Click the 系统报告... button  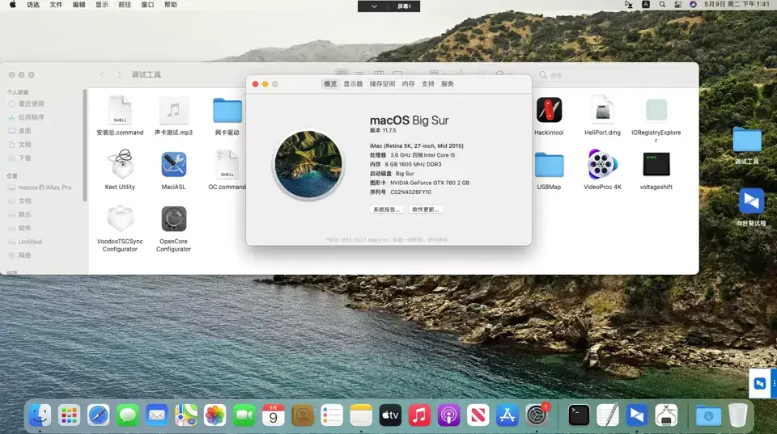click(386, 209)
